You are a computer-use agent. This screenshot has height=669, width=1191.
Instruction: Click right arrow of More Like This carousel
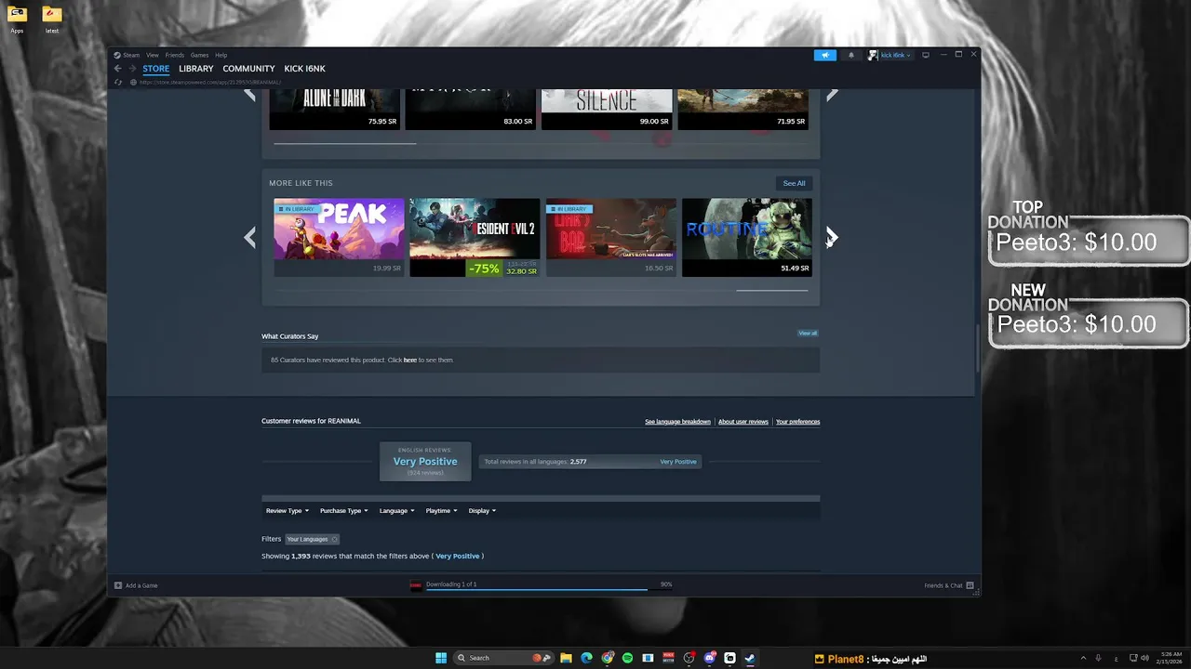[831, 238]
